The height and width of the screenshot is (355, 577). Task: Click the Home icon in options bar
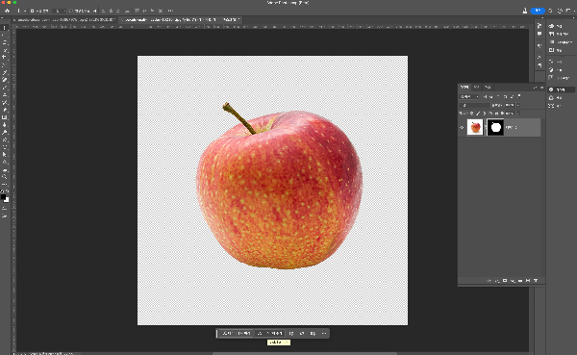7,11
